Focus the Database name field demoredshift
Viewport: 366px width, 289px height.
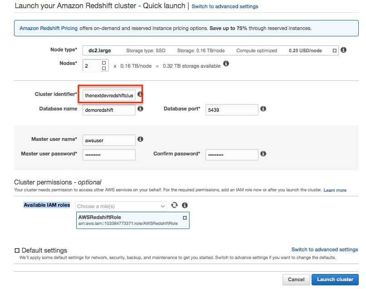click(109, 110)
